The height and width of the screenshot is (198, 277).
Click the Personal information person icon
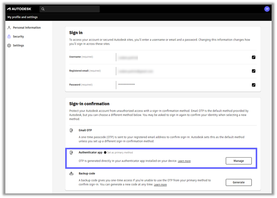(x=9, y=28)
